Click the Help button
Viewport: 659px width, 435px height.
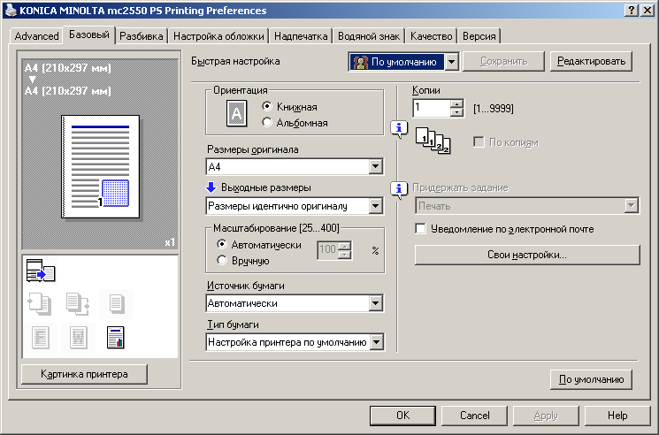tap(617, 416)
